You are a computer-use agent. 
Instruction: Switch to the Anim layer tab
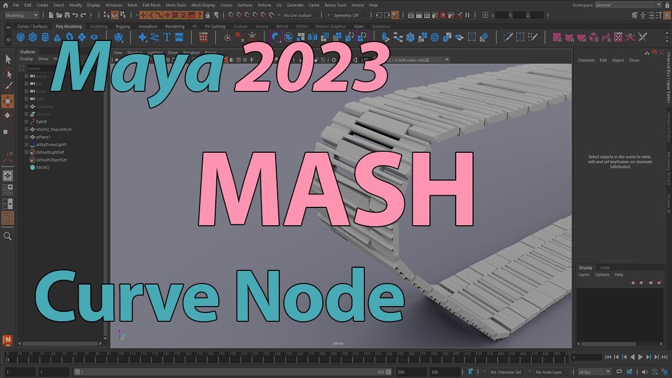[x=605, y=268]
